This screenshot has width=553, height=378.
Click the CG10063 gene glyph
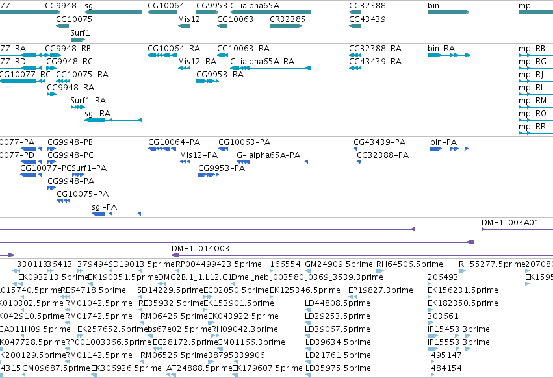pos(222,26)
